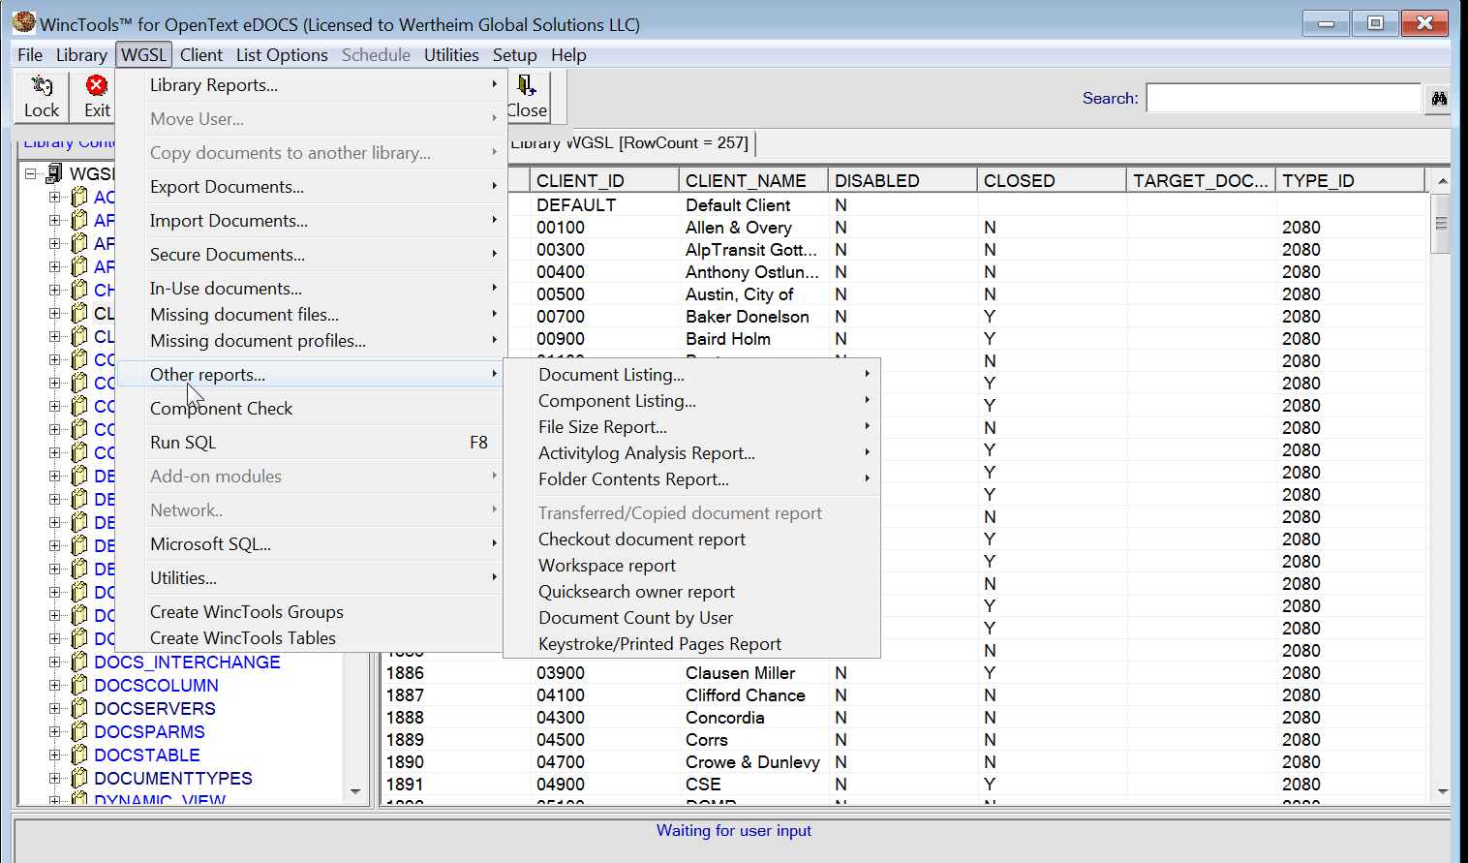Open File Size Report submenu
The width and height of the screenshot is (1468, 863).
[691, 427]
